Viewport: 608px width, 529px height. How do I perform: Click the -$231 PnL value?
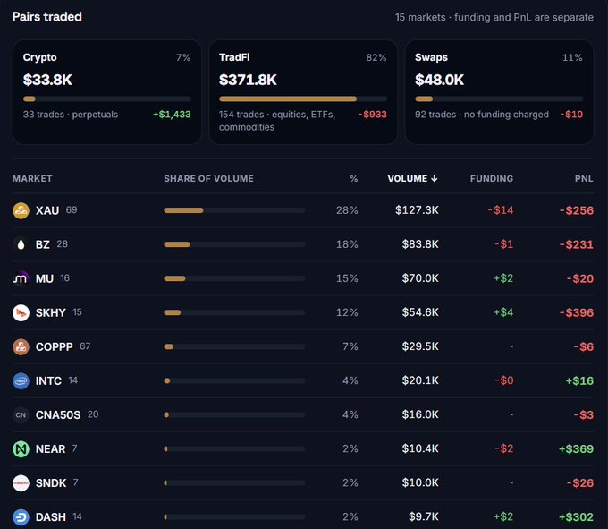click(577, 244)
